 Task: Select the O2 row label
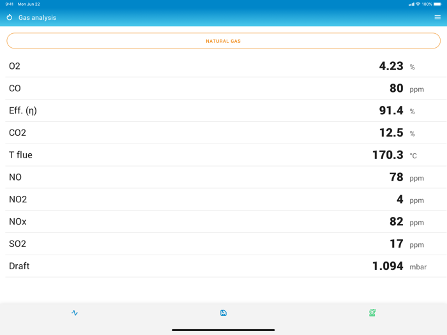(x=15, y=66)
